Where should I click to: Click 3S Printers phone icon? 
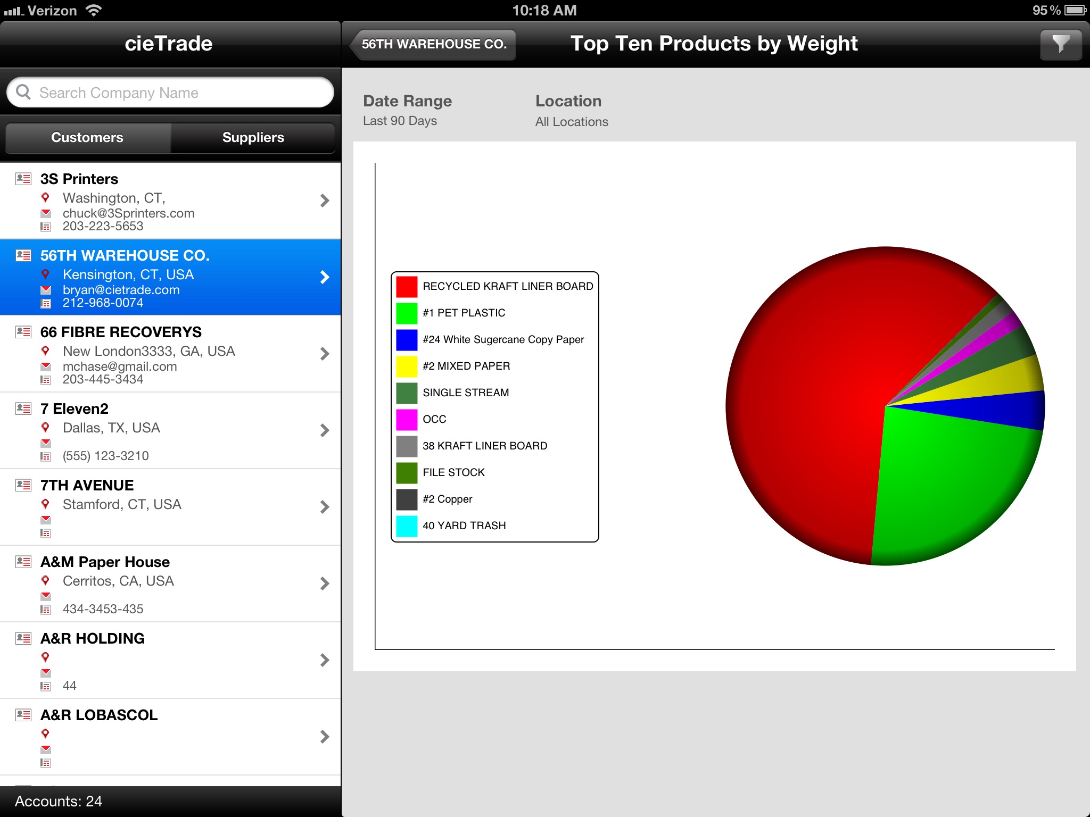[x=46, y=227]
